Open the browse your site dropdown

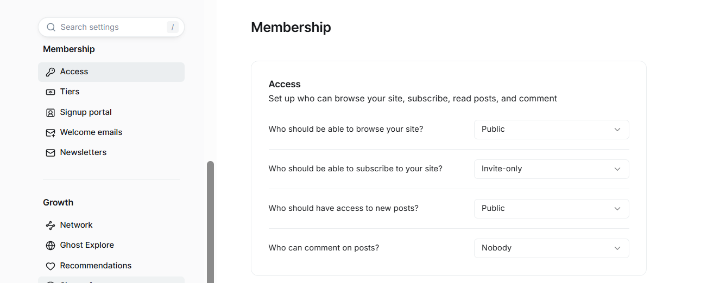[551, 130]
